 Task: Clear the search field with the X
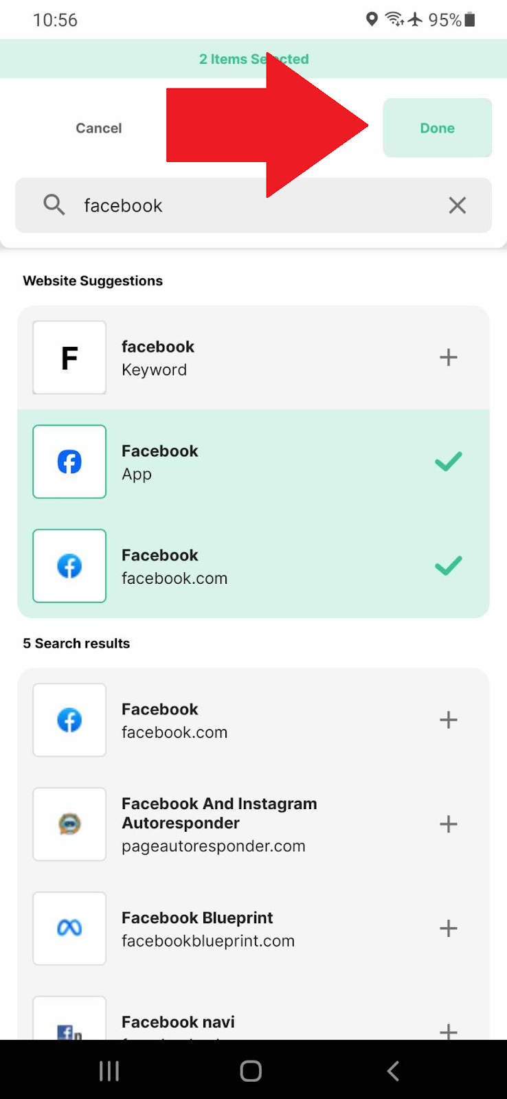click(x=457, y=205)
